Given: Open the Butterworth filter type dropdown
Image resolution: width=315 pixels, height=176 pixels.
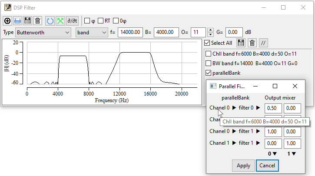Looking at the screenshot, I should pyautogui.click(x=43, y=32).
